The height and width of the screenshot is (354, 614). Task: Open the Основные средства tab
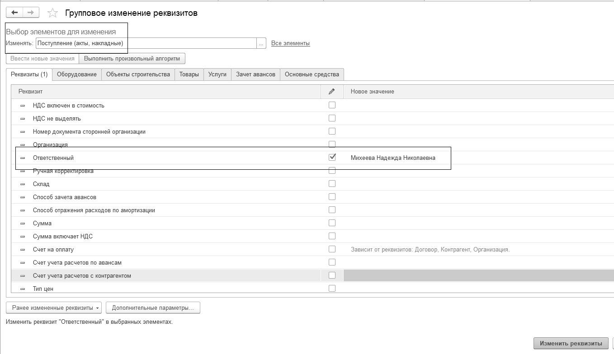(312, 75)
